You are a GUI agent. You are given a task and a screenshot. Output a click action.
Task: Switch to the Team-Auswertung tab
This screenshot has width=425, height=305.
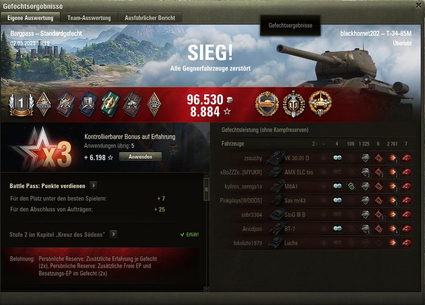[89, 18]
